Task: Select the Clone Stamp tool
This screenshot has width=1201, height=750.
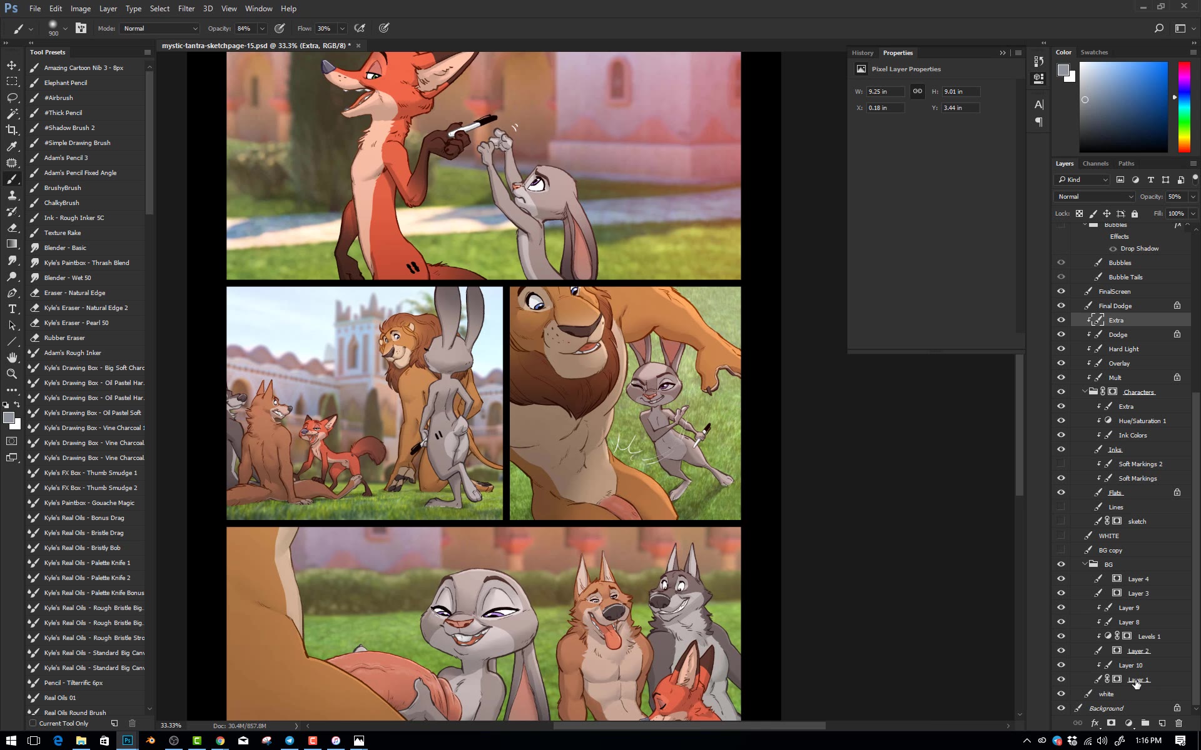Action: [12, 196]
